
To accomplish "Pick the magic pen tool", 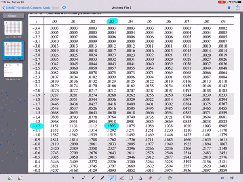I will click(83, 178).
